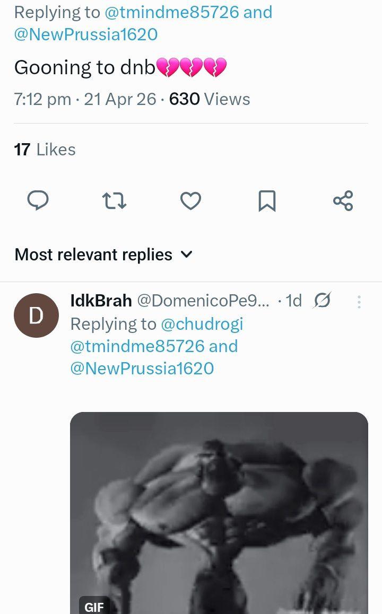Open the three-dot menu on IdkBrah's reply
This screenshot has height=614, width=382.
tap(359, 302)
